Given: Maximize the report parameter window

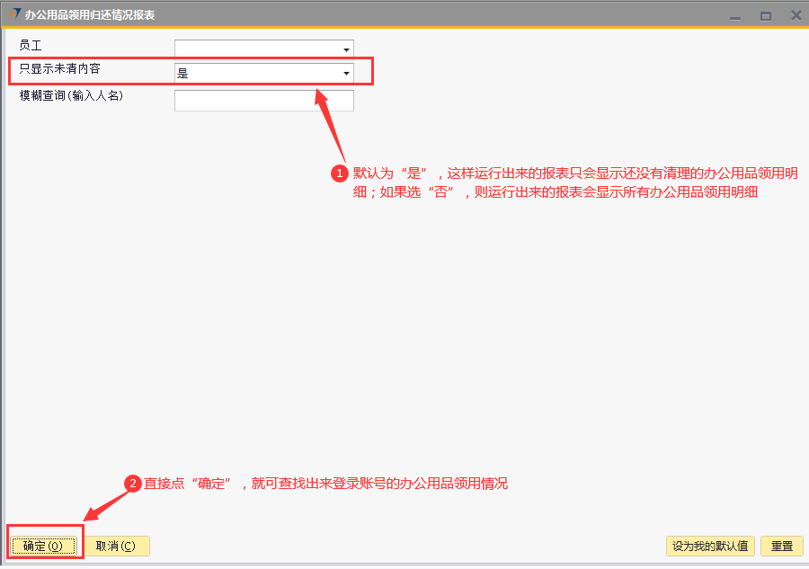Looking at the screenshot, I should click(x=766, y=15).
